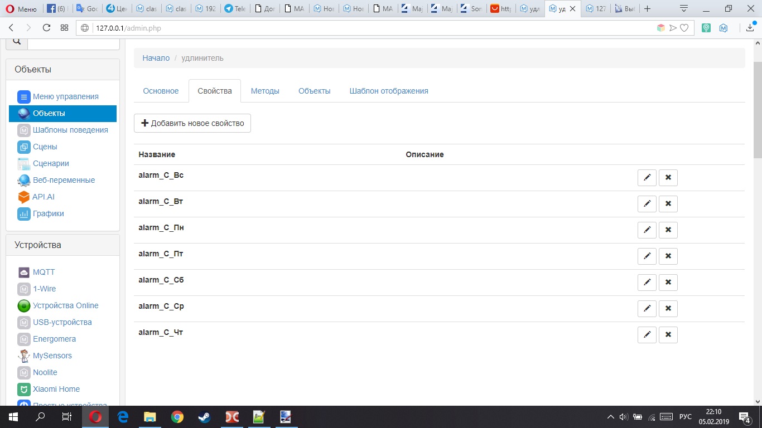Click the colored cube icon in address bar
762x428 pixels.
(x=661, y=28)
